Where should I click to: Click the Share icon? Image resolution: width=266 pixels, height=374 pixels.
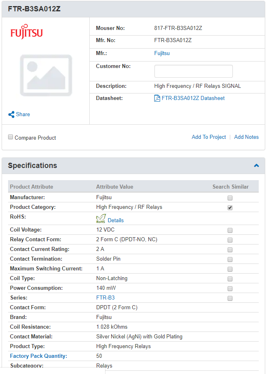click(x=11, y=115)
